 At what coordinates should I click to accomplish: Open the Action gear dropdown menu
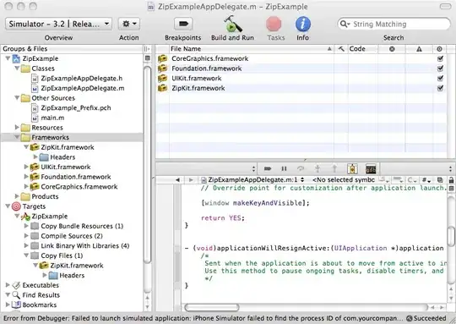click(x=129, y=24)
